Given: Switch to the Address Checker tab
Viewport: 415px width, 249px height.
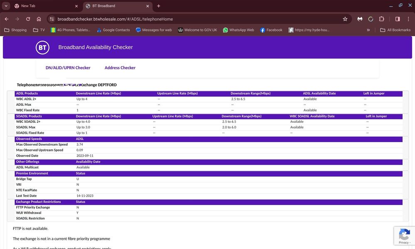Looking at the screenshot, I should tap(120, 68).
